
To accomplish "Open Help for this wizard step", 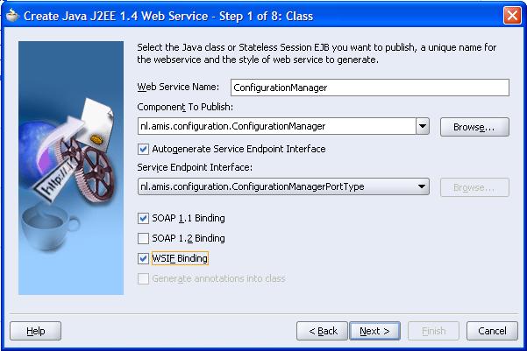I will 36,331.
